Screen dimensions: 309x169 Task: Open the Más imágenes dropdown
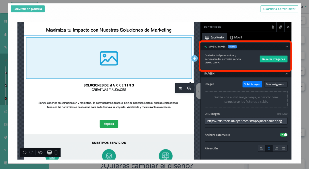[x=276, y=84]
